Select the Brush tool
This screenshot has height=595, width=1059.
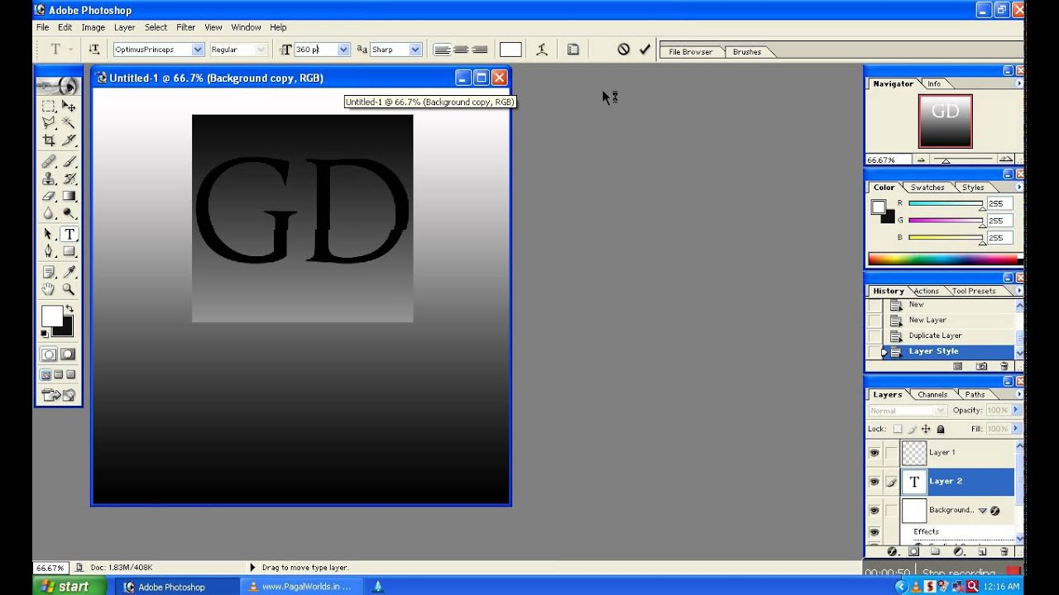(69, 162)
